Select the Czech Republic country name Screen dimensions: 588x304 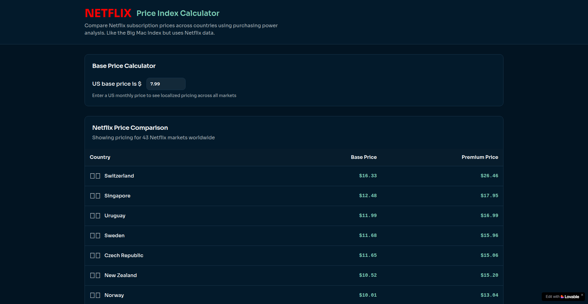coord(124,255)
